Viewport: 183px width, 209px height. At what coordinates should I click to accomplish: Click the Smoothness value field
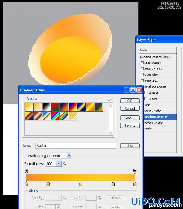pos(50,164)
